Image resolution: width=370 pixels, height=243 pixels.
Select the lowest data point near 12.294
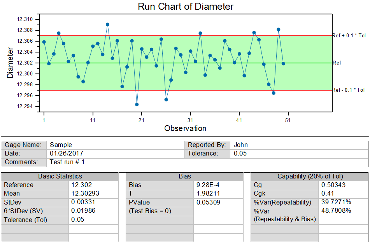137,104
